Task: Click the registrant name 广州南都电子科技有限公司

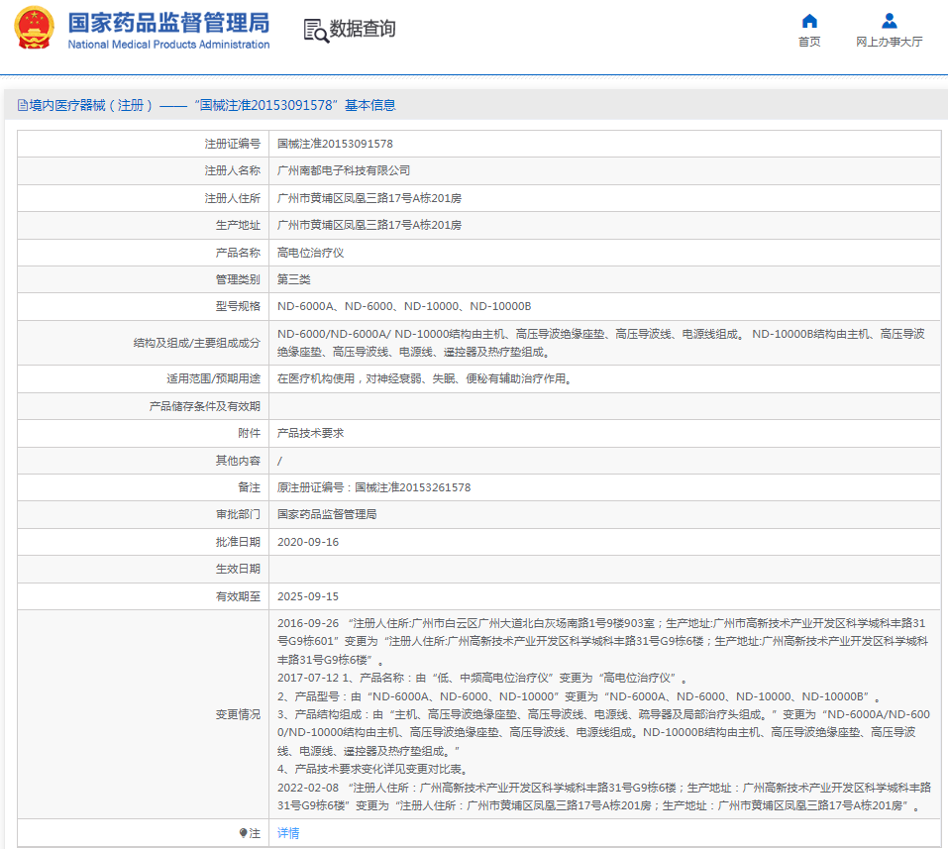Action: click(x=343, y=170)
